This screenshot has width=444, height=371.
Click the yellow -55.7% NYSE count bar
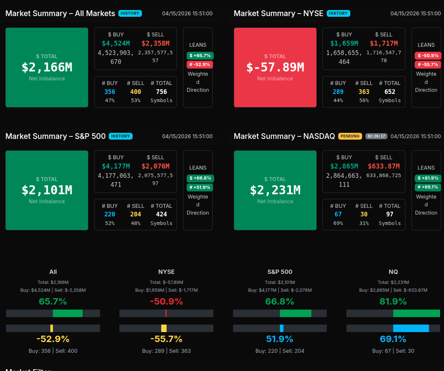point(164,329)
